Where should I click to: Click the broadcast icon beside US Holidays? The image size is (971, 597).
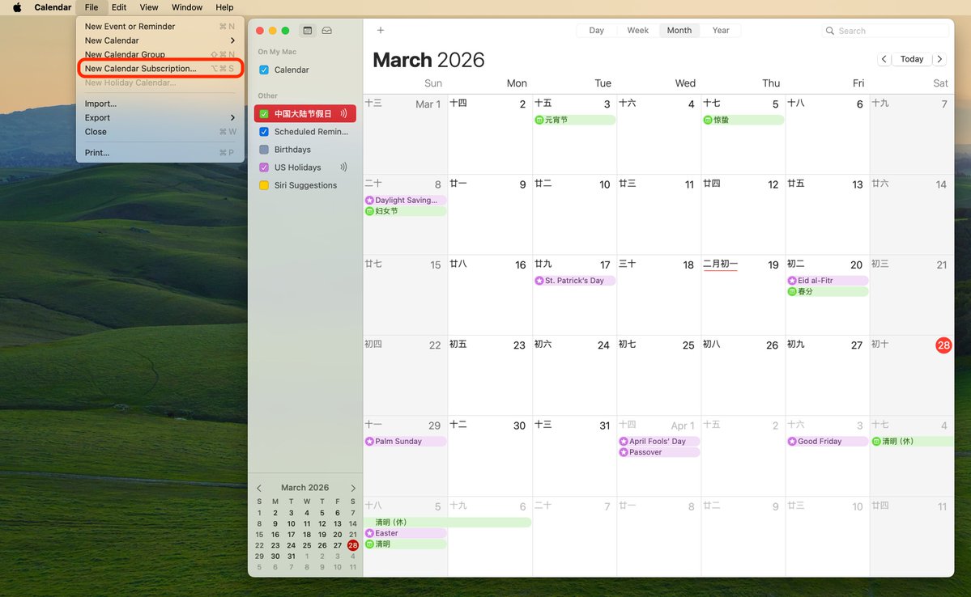click(x=343, y=167)
